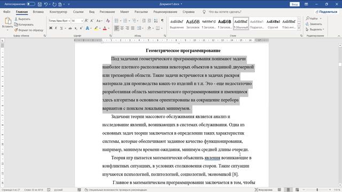Click the Поделиться button
Viewport: 342px width, 192px height.
click(327, 12)
